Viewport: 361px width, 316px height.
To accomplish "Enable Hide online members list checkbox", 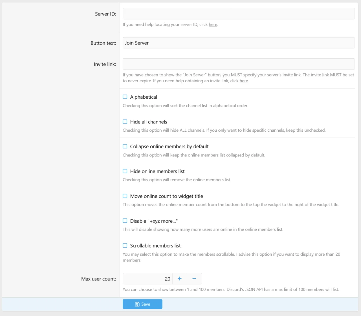I will pyautogui.click(x=125, y=171).
